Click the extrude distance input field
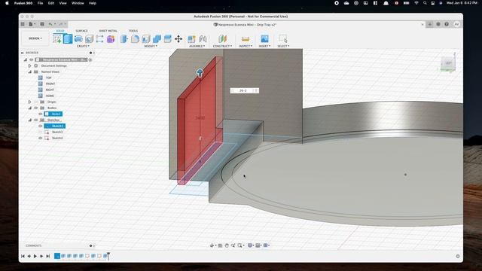Screen dimensions: 482x271 click(244, 90)
